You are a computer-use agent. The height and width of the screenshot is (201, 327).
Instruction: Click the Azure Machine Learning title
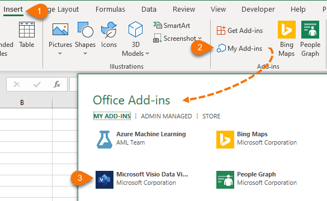(151, 134)
